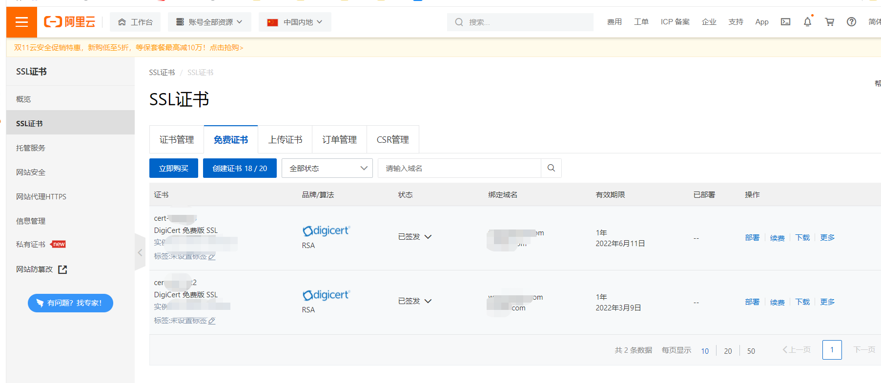Collapse the left sidebar handle

tap(140, 252)
